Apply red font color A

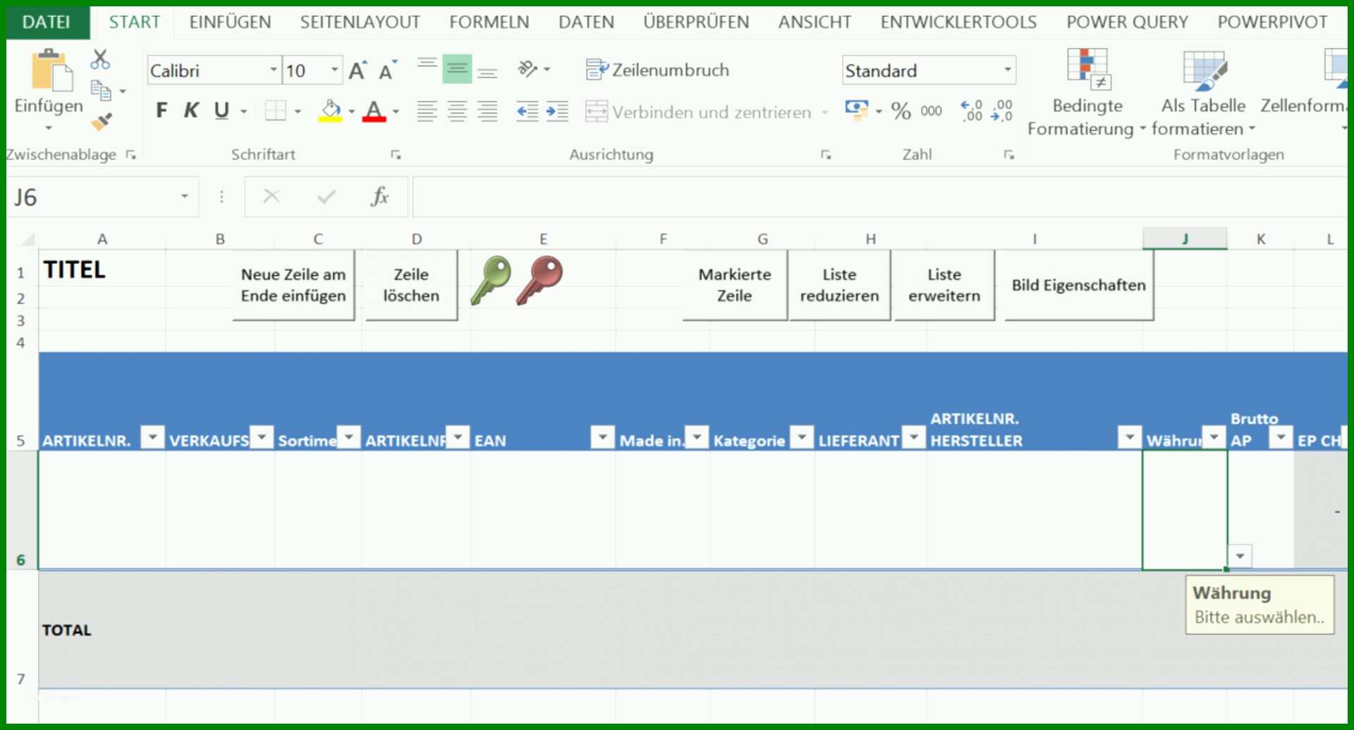374,111
